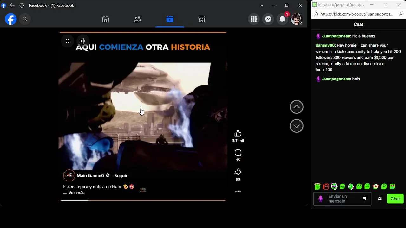This screenshot has width=406, height=228.
Task: Pause the reel video
Action: 67,41
